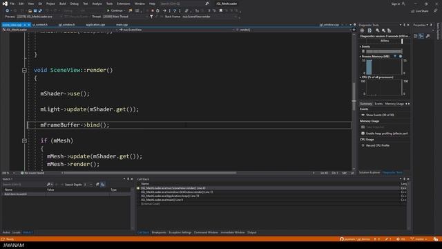Click the Live Share icon
The image size is (442, 249).
[413, 11]
